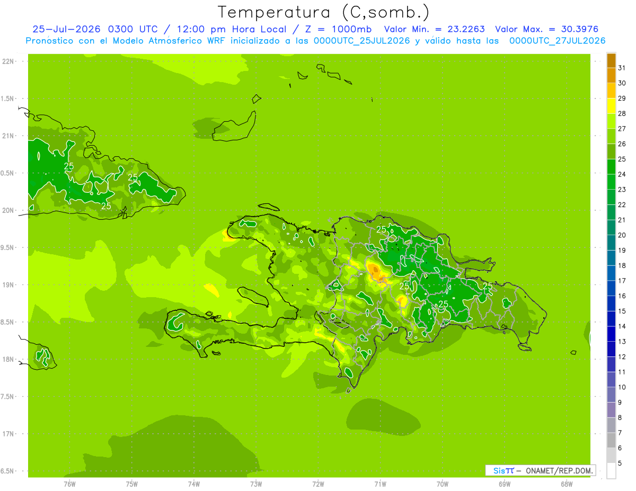The width and height of the screenshot is (636, 491).
Task: Click the legend value "12"
Action: pyautogui.click(x=622, y=356)
